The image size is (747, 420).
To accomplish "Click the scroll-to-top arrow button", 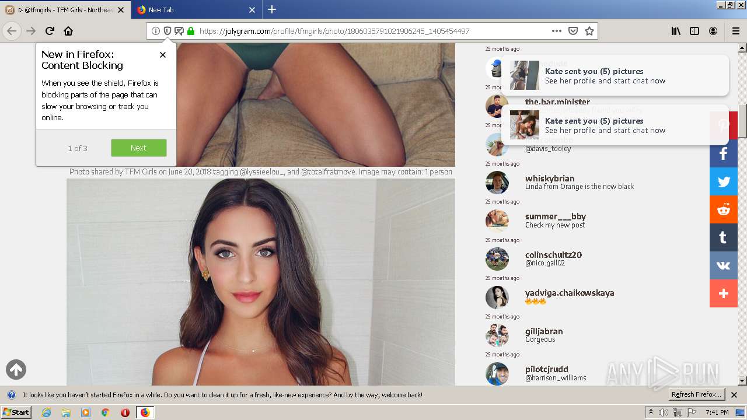I will coord(16,369).
